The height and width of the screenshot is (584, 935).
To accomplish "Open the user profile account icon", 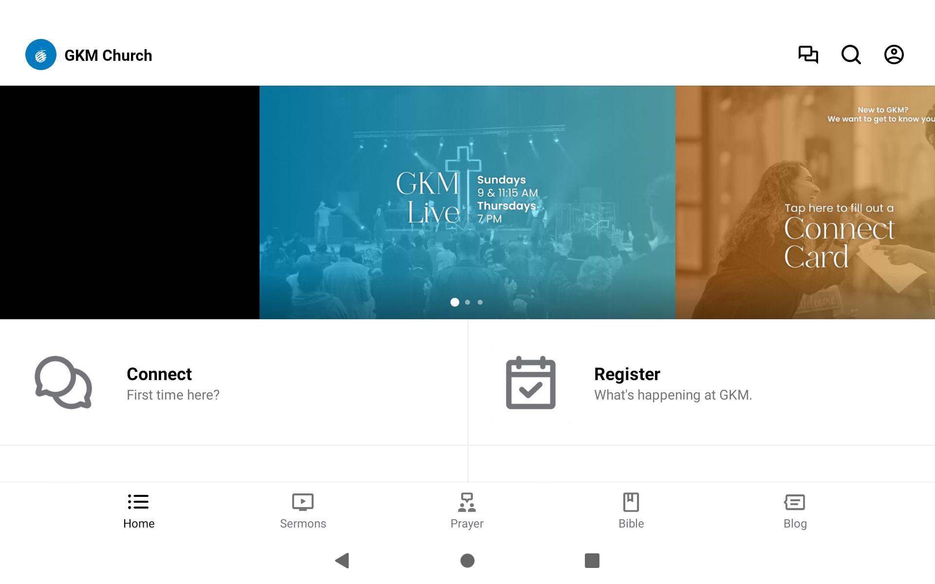I will (x=894, y=55).
